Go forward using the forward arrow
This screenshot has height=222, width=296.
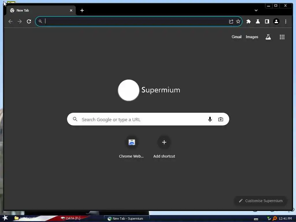pos(20,21)
